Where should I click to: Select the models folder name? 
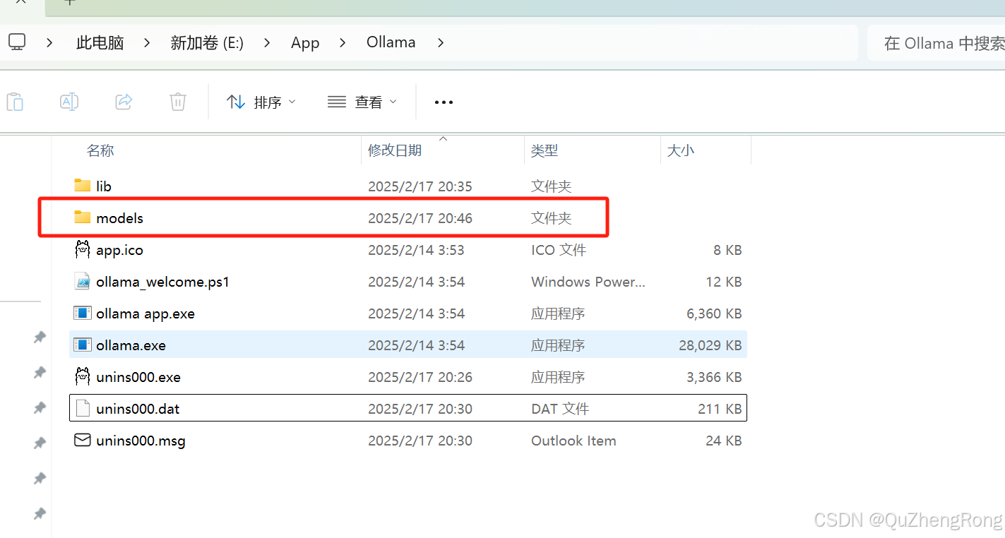(120, 218)
